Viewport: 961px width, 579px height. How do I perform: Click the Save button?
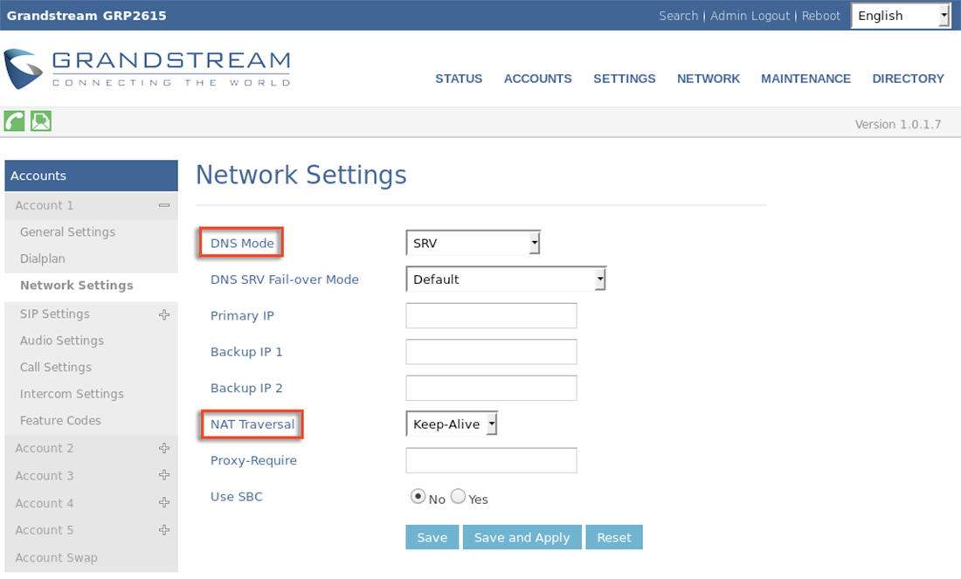point(432,537)
